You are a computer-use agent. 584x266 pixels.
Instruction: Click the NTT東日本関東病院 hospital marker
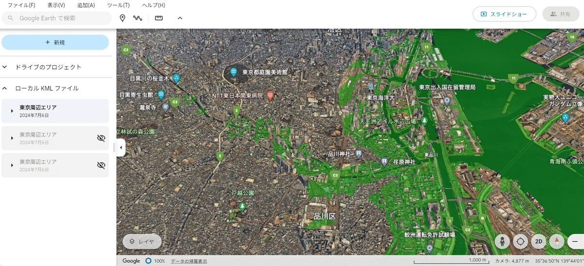(270, 96)
